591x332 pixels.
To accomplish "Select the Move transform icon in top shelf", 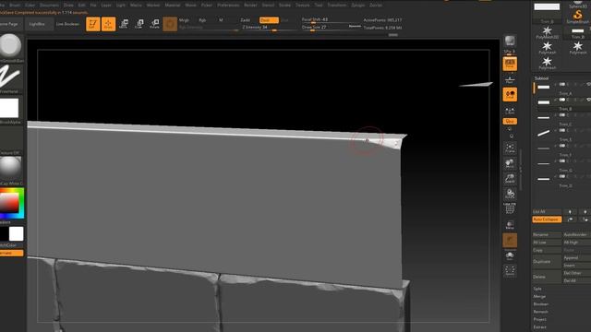I will [x=124, y=24].
